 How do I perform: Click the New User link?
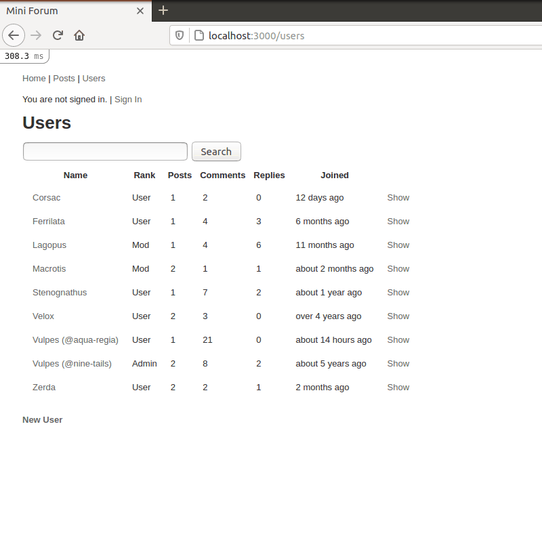(43, 420)
